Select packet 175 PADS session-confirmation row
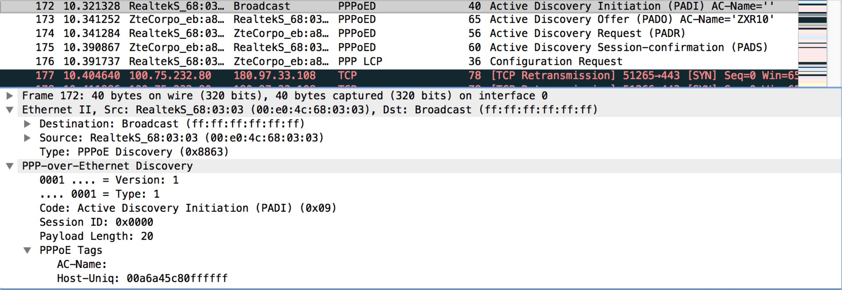This screenshot has height=290, width=842. (399, 47)
